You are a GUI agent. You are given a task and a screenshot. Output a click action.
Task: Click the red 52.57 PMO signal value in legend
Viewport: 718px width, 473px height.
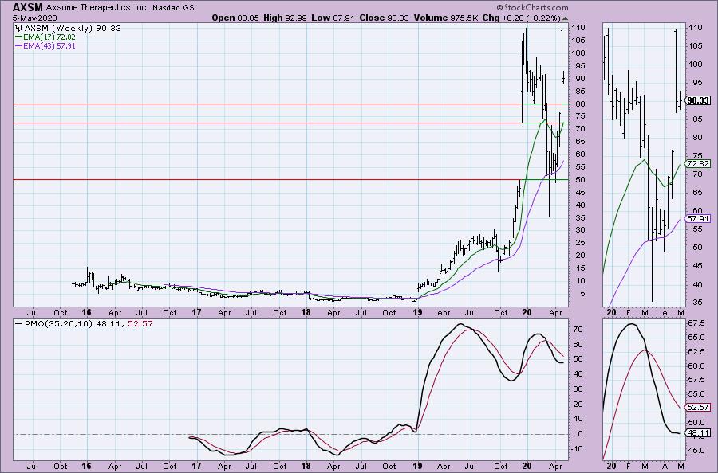click(x=140, y=323)
